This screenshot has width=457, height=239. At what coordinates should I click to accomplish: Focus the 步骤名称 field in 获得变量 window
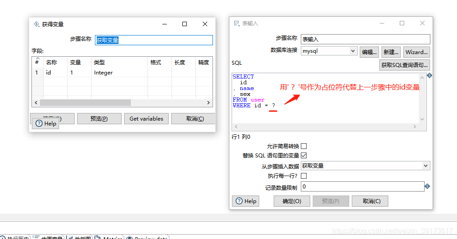pyautogui.click(x=154, y=40)
